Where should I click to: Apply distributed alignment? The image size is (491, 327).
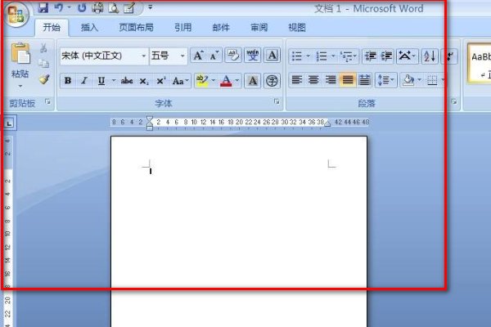(x=364, y=80)
